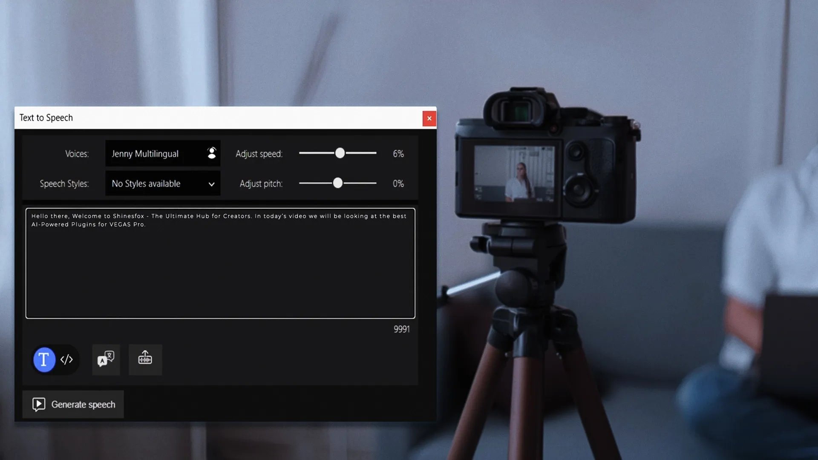This screenshot has height=460, width=818.
Task: Select Jenny Multilingual voice option
Action: pos(162,153)
